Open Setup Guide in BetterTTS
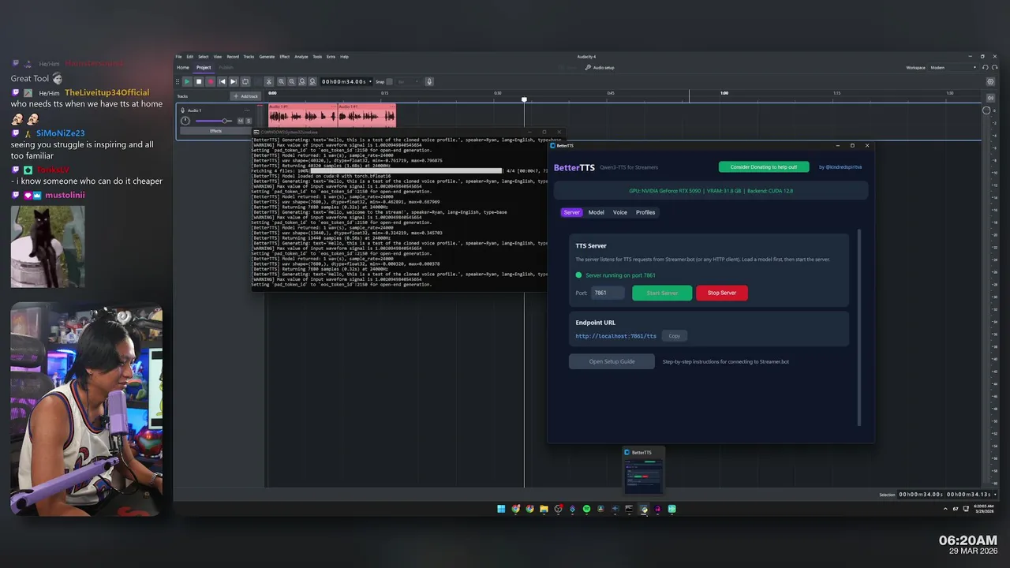 coord(612,361)
